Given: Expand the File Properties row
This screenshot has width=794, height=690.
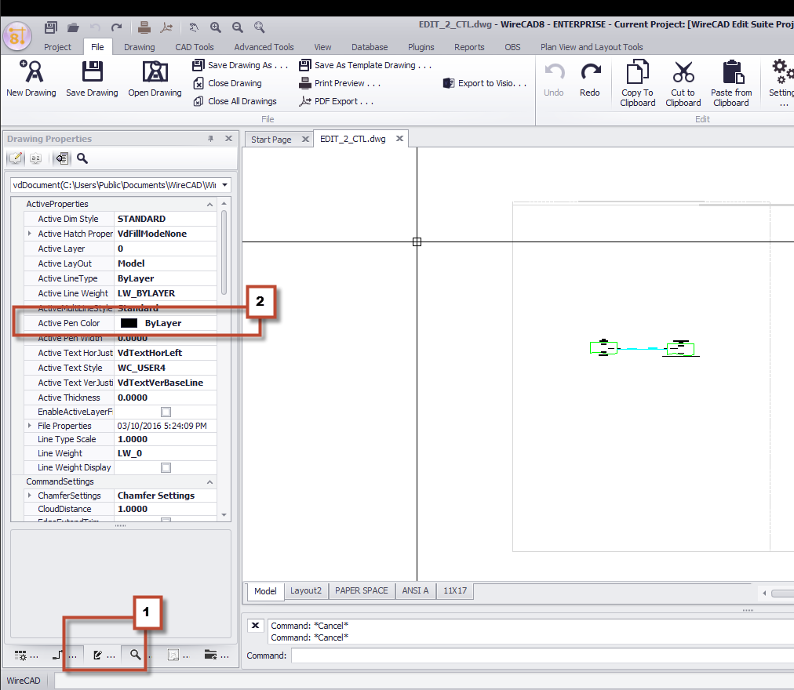Looking at the screenshot, I should tap(29, 427).
